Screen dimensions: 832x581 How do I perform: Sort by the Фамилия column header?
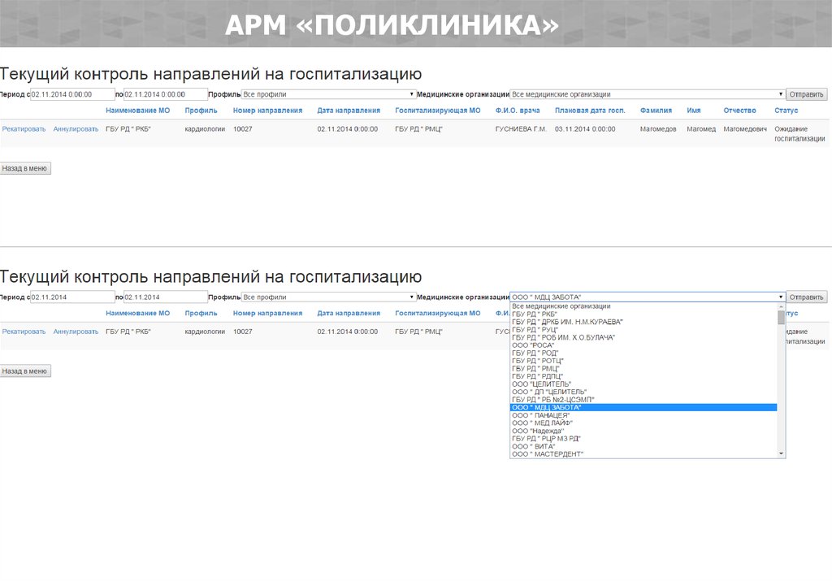click(x=656, y=111)
